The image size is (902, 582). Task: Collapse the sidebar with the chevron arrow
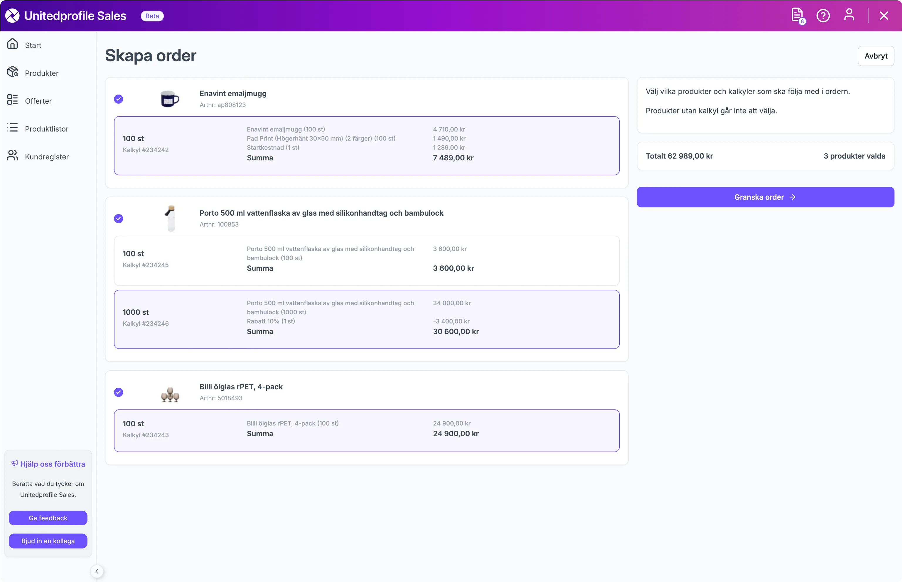[97, 571]
